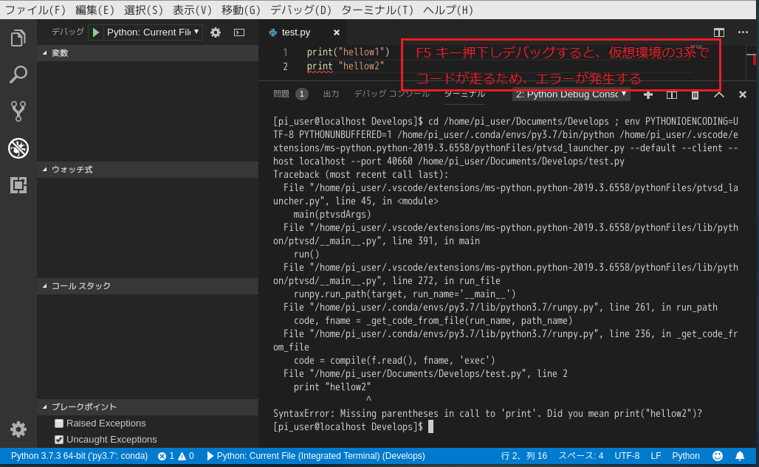Select the test.py editor tab
The image size is (759, 467).
(296, 32)
